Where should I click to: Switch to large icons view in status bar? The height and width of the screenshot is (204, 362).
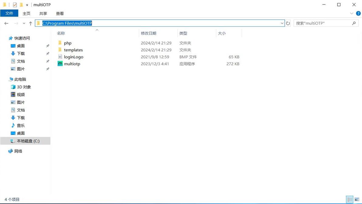coord(357,199)
